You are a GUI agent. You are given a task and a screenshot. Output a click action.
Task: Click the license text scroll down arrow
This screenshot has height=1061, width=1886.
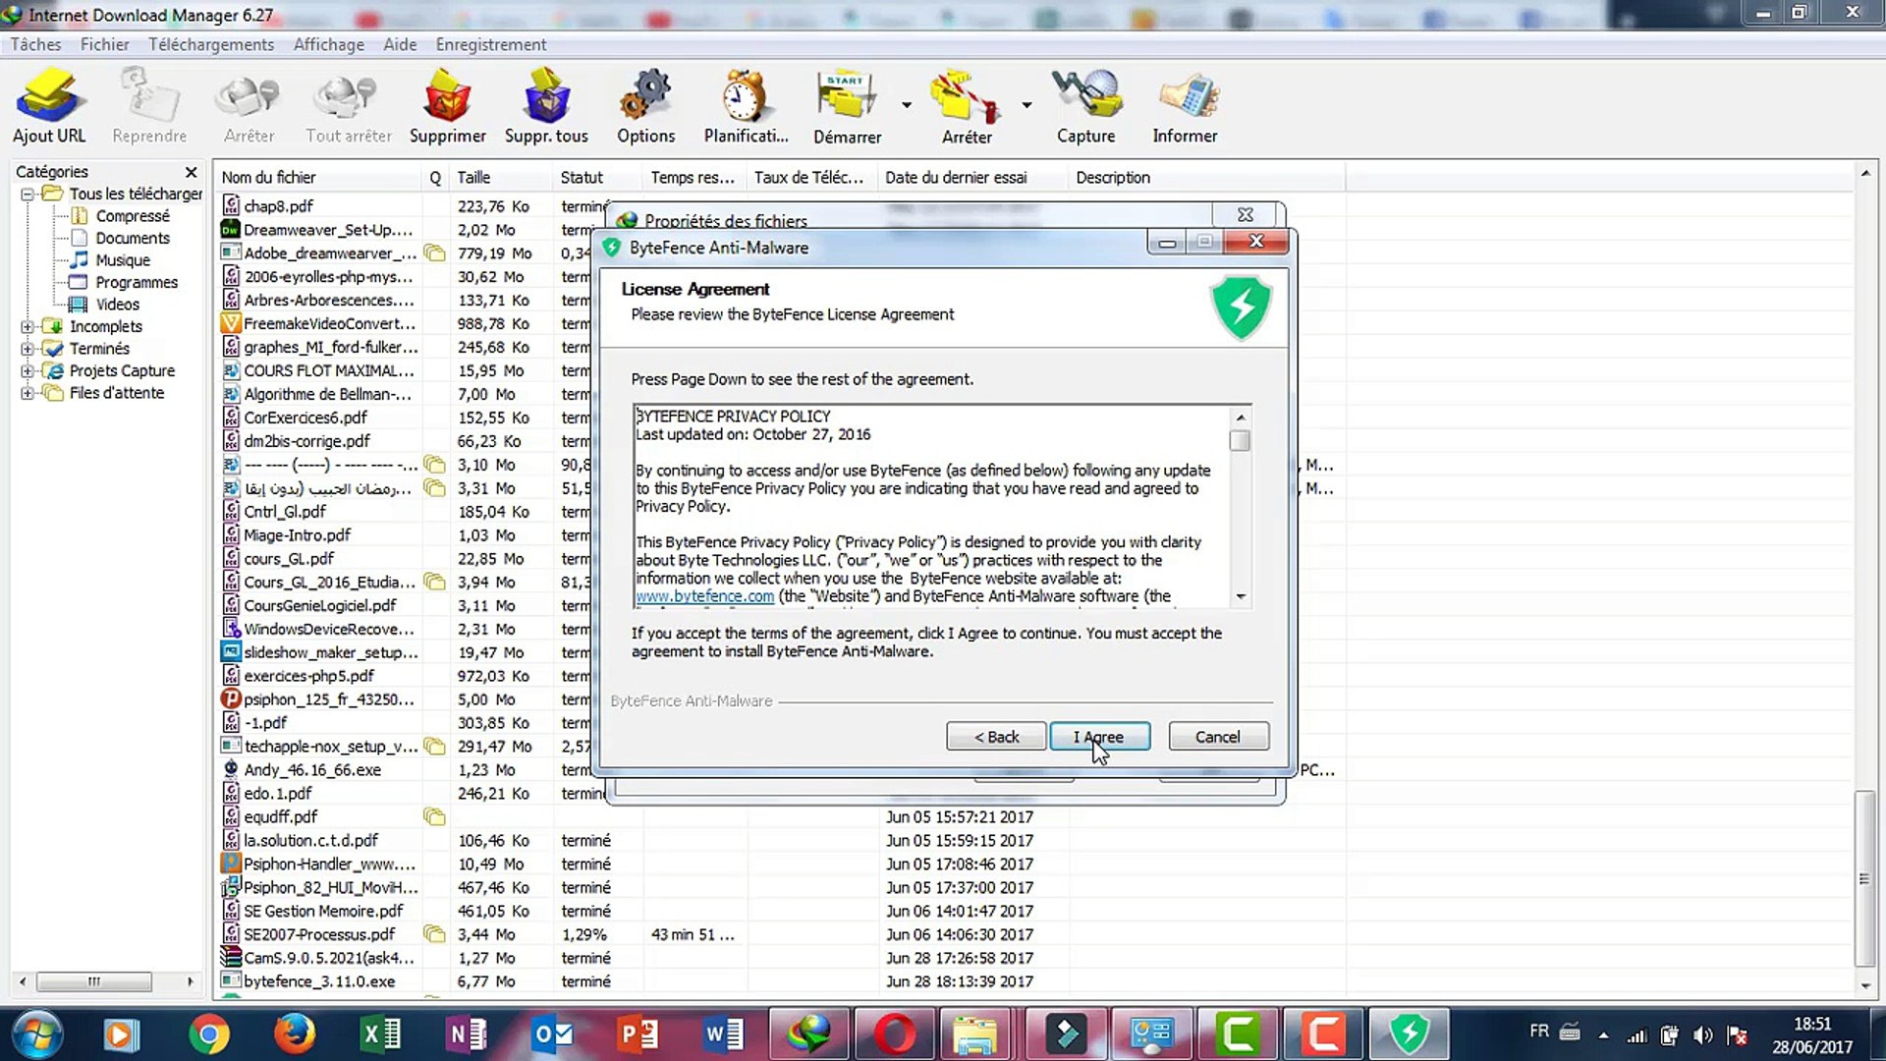[x=1241, y=596]
